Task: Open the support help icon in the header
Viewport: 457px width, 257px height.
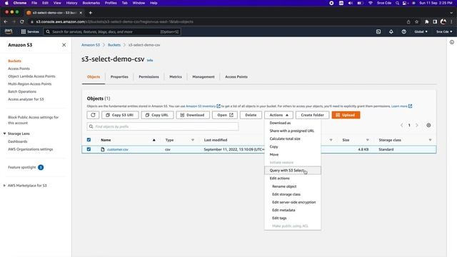Action: point(404,31)
